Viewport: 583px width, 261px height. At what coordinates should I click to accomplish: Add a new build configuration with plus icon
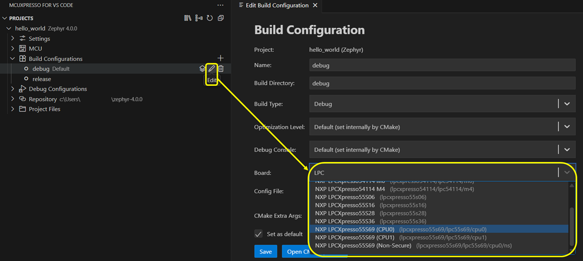[221, 58]
